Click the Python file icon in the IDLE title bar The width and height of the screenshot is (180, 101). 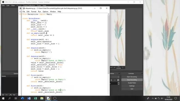(24, 8)
